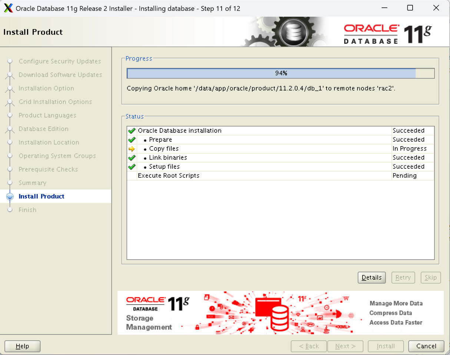Image resolution: width=450 pixels, height=355 pixels.
Task: Click the X application icon in the title bar
Action: click(8, 8)
